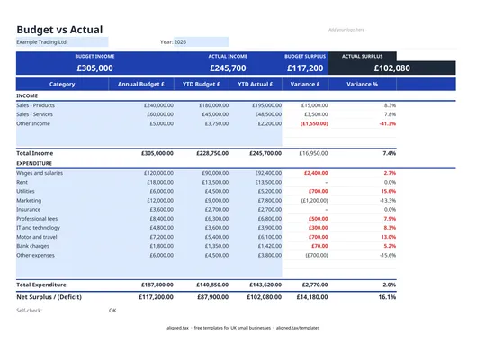Click the wages variance £2,400.00

click(x=316, y=173)
